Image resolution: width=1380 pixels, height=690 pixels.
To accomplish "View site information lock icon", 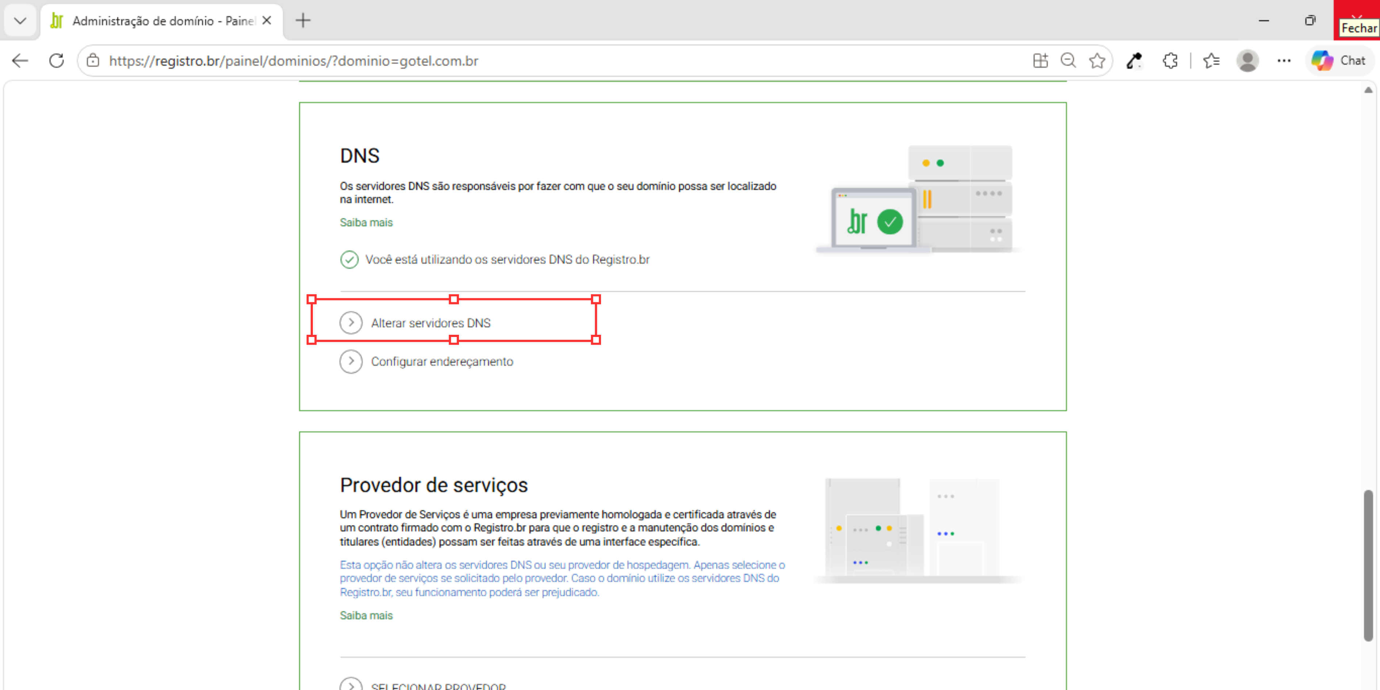I will point(93,61).
